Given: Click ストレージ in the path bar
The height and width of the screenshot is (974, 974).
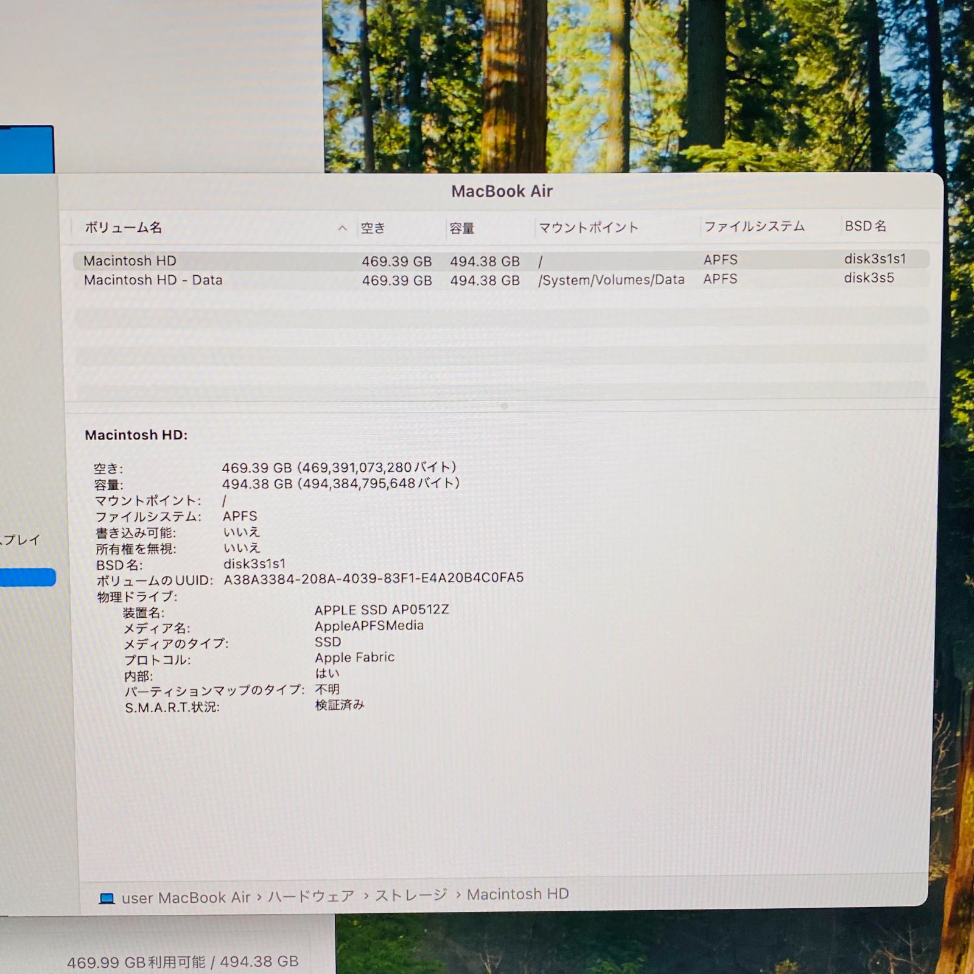Looking at the screenshot, I should pyautogui.click(x=411, y=895).
